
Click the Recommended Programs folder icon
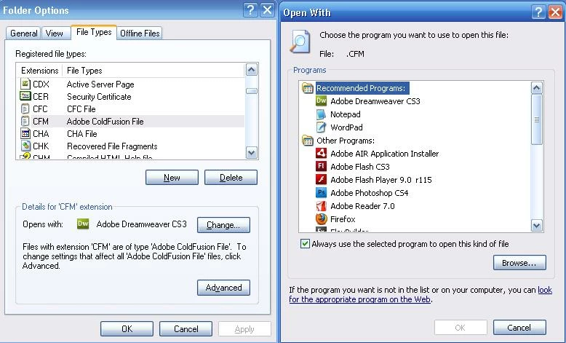(307, 88)
